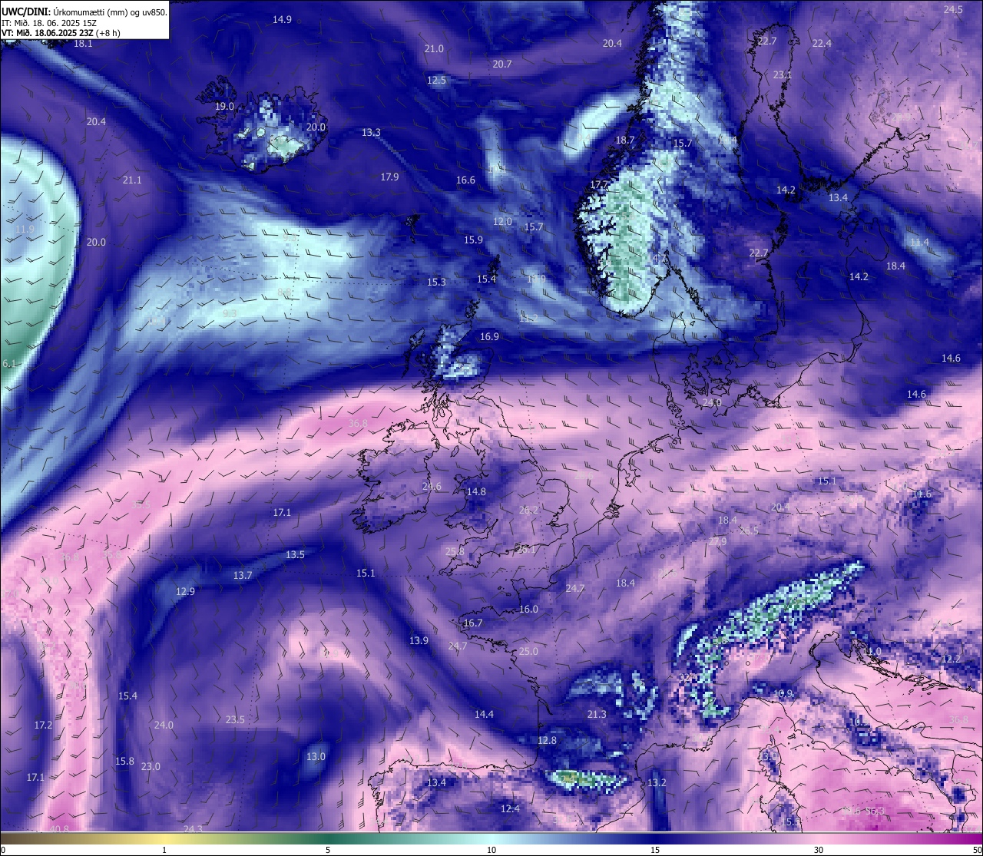Screen dimensions: 983x856
Task: Click the 13.3 value east of Iceland
Action: point(371,133)
